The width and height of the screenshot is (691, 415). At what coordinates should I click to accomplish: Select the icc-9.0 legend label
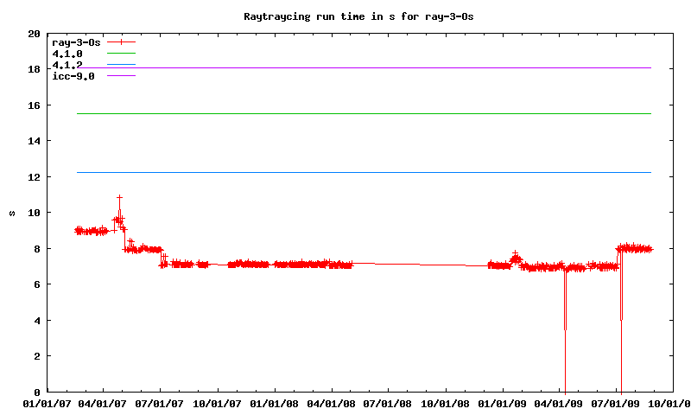[x=73, y=76]
